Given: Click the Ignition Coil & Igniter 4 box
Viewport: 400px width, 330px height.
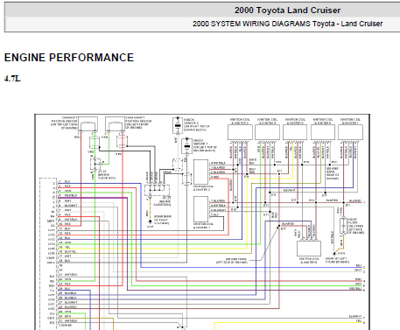Looking at the screenshot, I should 267,132.
